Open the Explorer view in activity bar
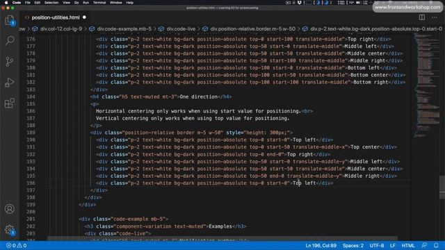The image size is (445, 250). click(10, 20)
